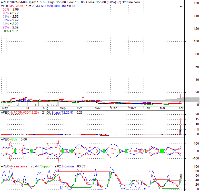Click the 155 price dash mark in April
Screen dimensions: 200x191
181,6
